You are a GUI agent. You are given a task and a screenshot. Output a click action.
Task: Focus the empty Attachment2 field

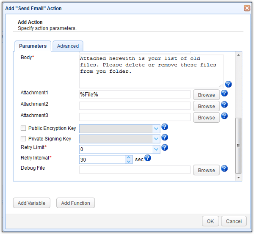coord(135,106)
